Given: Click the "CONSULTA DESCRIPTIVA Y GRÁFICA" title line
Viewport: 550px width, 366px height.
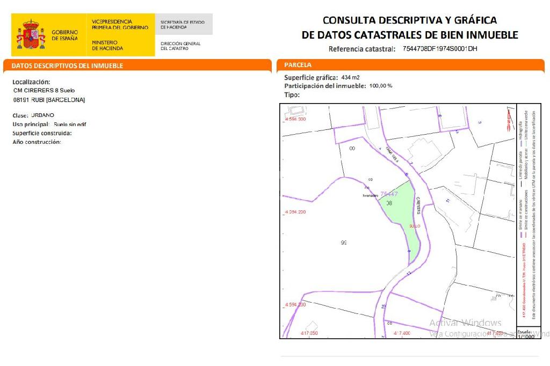Looking at the screenshot, I should click(410, 20).
